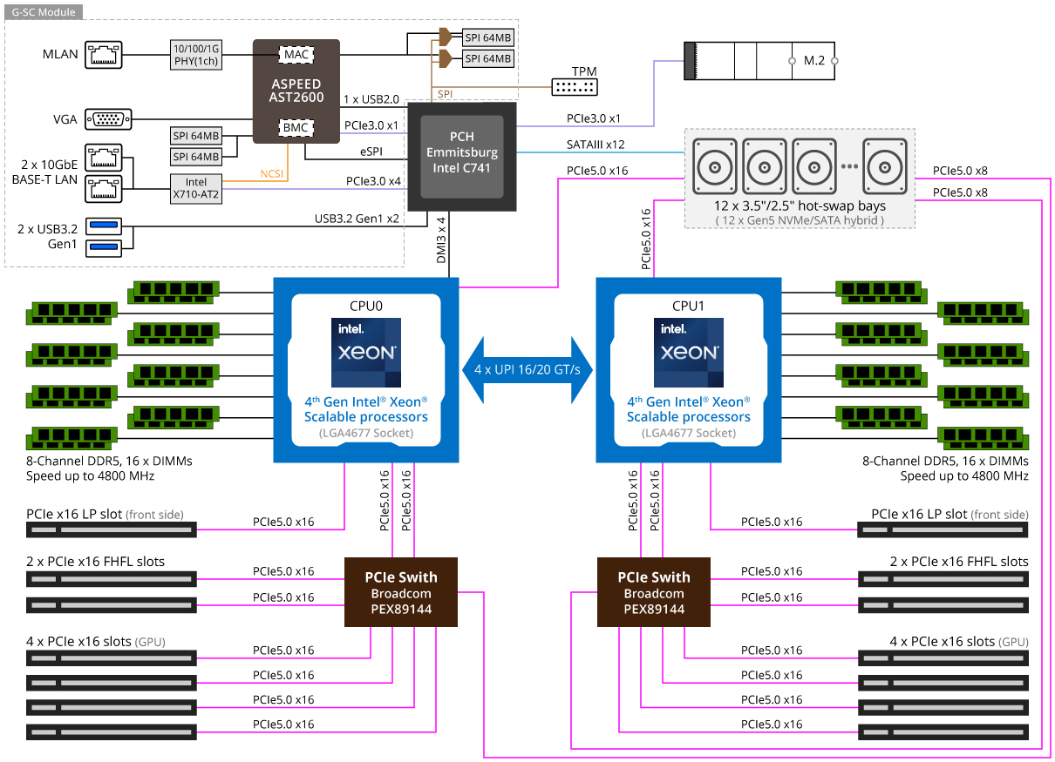
Task: Select the "4 x UPI 16/20 GT/s" text
Action: click(x=527, y=370)
